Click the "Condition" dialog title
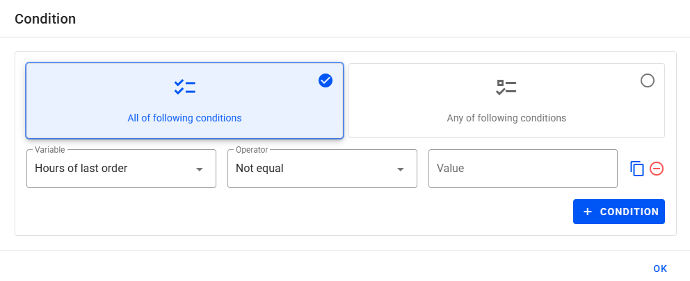690x281 pixels. (45, 19)
